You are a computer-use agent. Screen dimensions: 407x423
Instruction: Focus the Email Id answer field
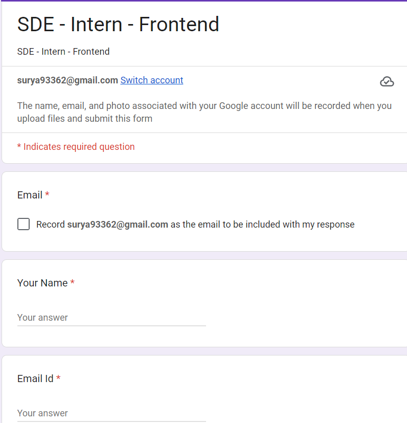pos(111,413)
